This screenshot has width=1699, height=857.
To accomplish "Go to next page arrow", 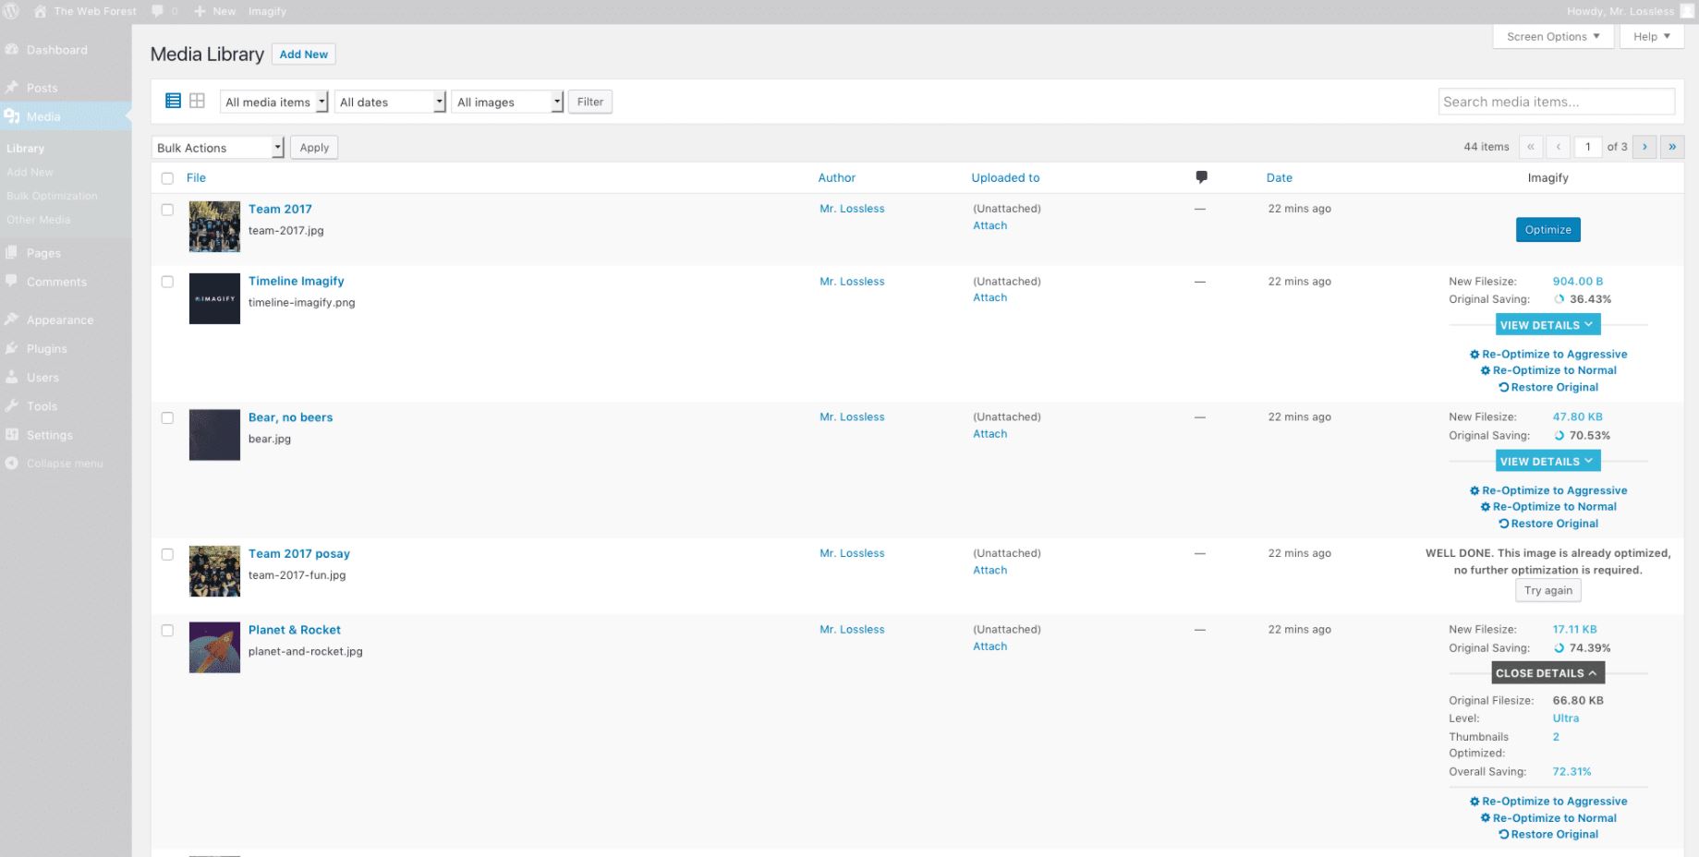I will click(1644, 147).
